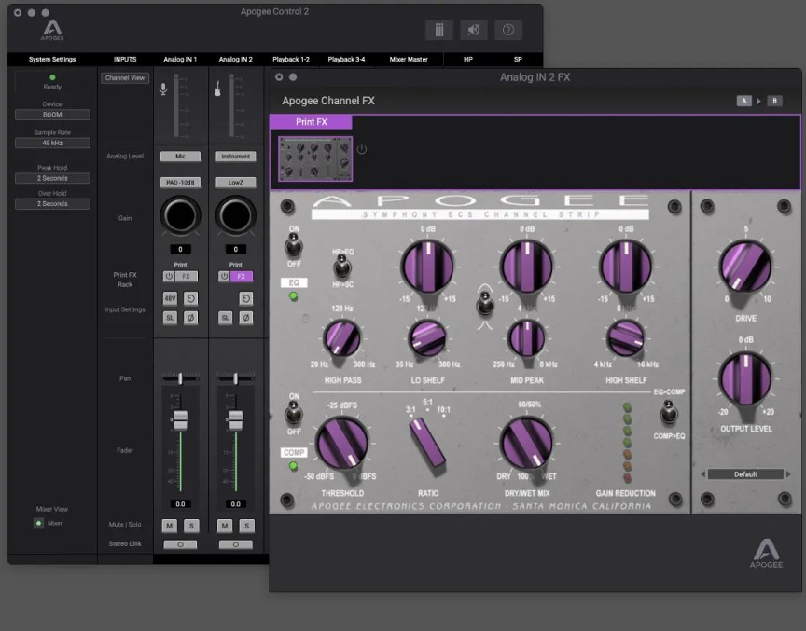806x631 pixels.
Task: Click the Analog IN 1 fader handle
Action: [181, 419]
